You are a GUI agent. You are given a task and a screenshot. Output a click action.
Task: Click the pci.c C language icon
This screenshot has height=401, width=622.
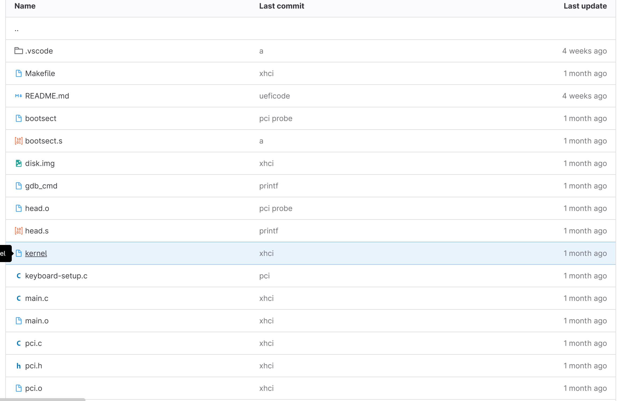point(18,343)
